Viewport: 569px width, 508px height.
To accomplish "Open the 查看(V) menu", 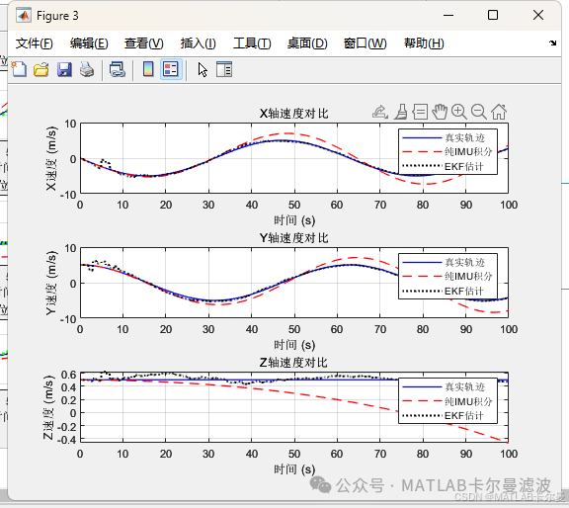I will pos(144,43).
